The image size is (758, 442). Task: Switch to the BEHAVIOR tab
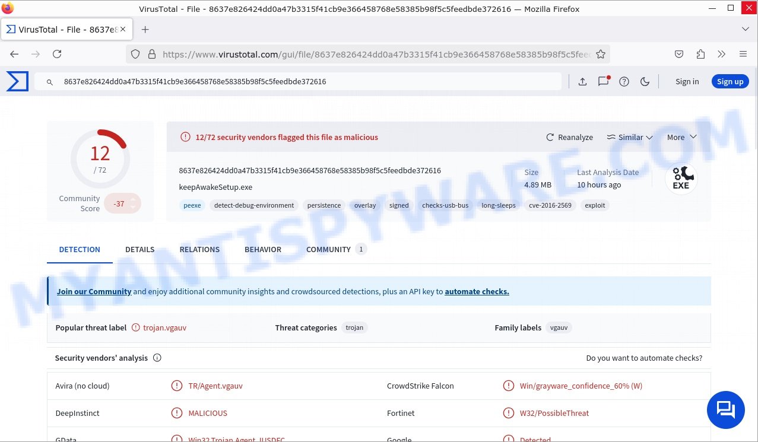263,249
